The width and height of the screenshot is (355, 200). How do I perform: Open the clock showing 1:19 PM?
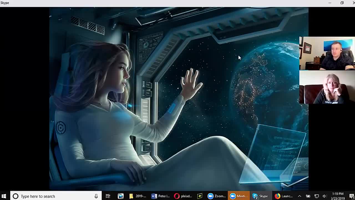coord(338,196)
